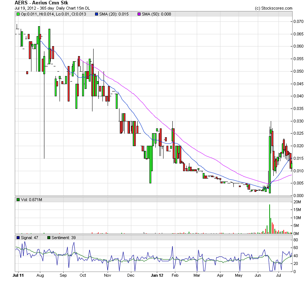Image resolution: width=307 pixels, height=283 pixels.
Task: Click the Op/Hi/Lo/Cl price readout
Action: point(54,14)
